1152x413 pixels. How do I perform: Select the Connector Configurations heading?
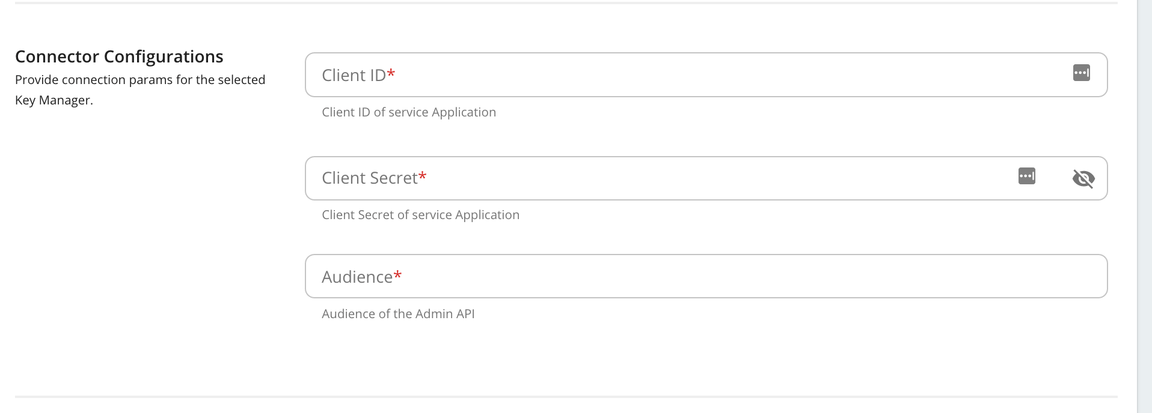(x=119, y=56)
